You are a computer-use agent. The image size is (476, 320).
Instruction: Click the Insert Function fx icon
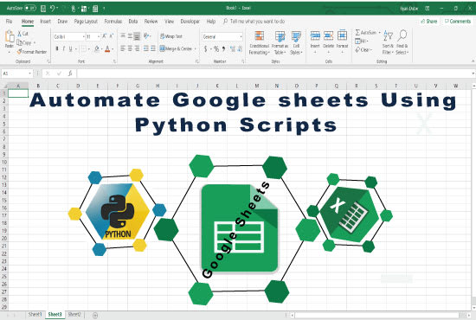pos(70,74)
